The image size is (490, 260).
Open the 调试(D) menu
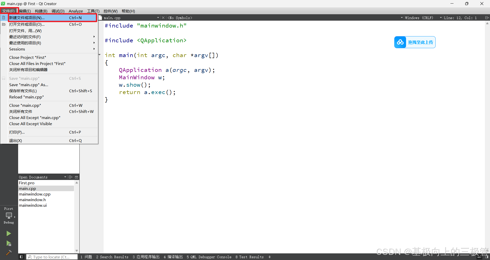tap(58, 11)
